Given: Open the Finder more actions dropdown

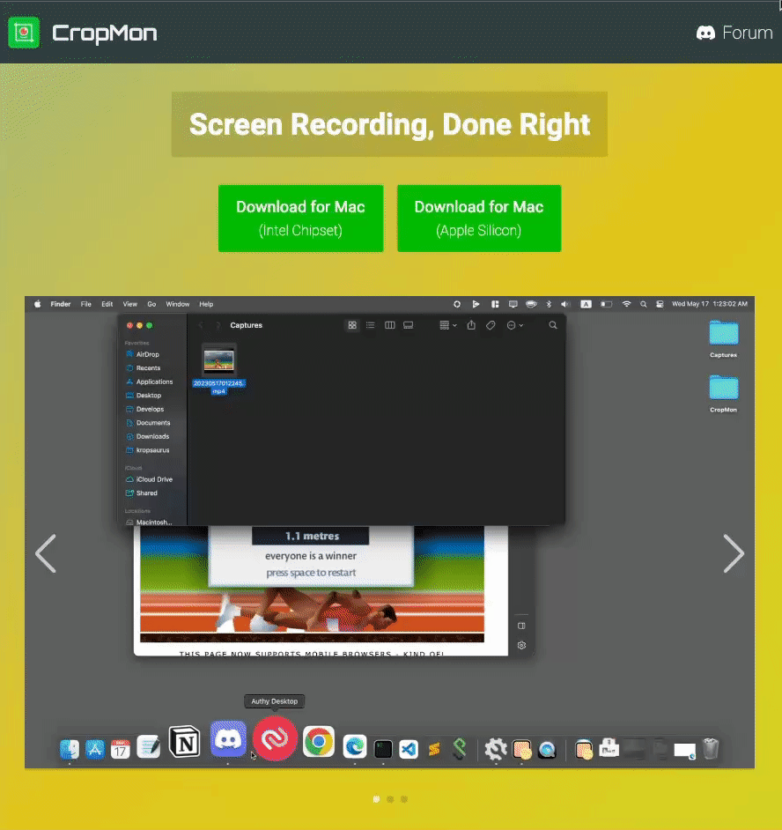Looking at the screenshot, I should [515, 325].
